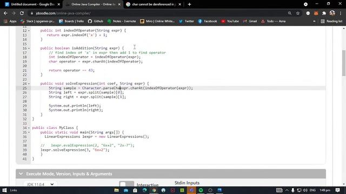The image size is (346, 194).
Task: Open Windows Start menu
Action: [x=4, y=190]
